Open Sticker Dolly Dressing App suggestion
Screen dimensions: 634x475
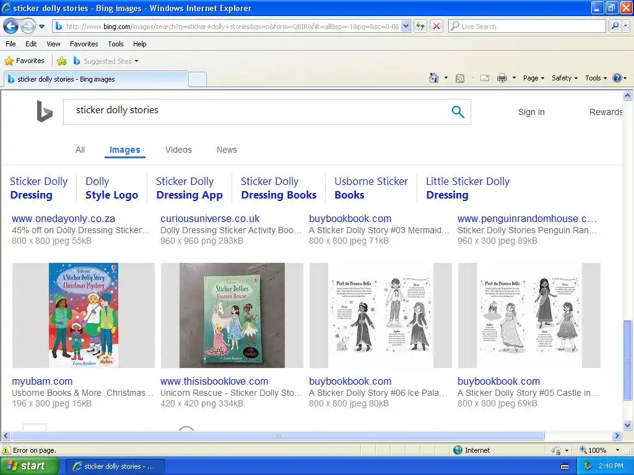point(189,188)
